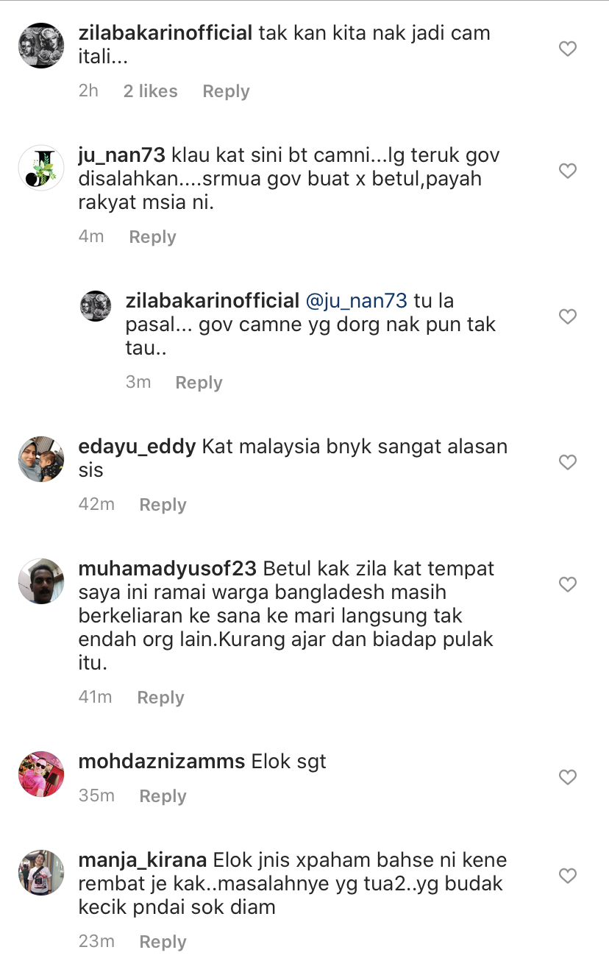
Task: Reply to ju_nan73's comment
Action: pos(153,237)
